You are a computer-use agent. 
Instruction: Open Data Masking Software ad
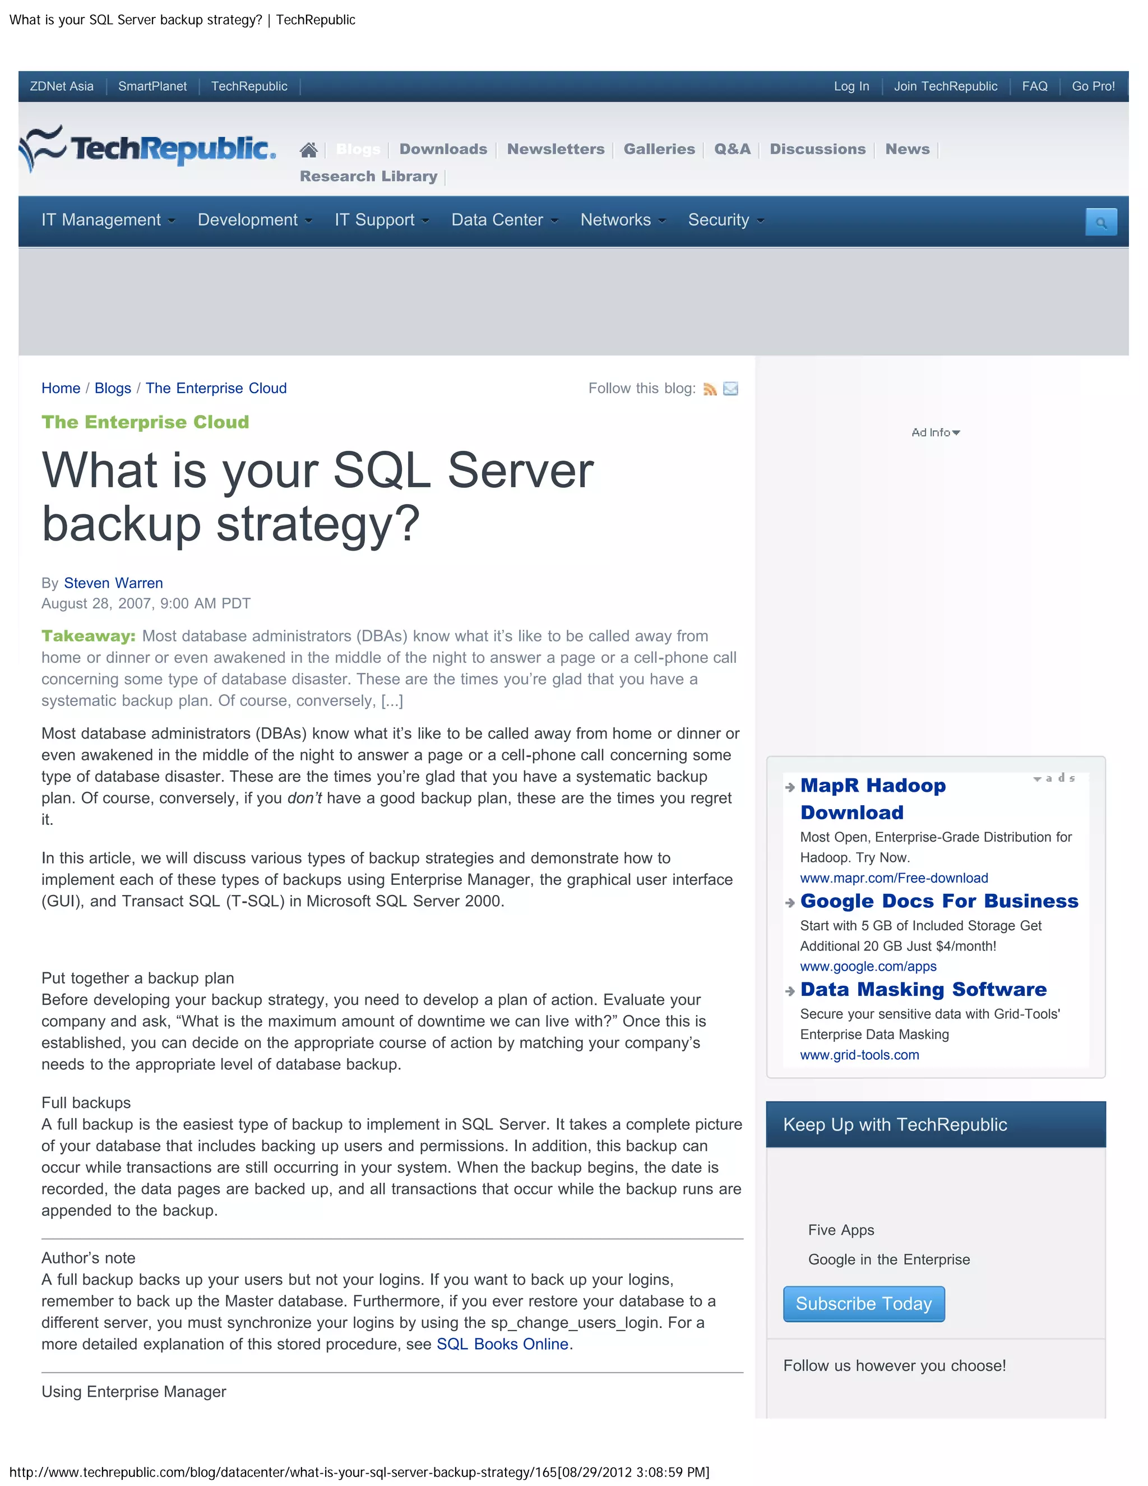[x=924, y=989]
